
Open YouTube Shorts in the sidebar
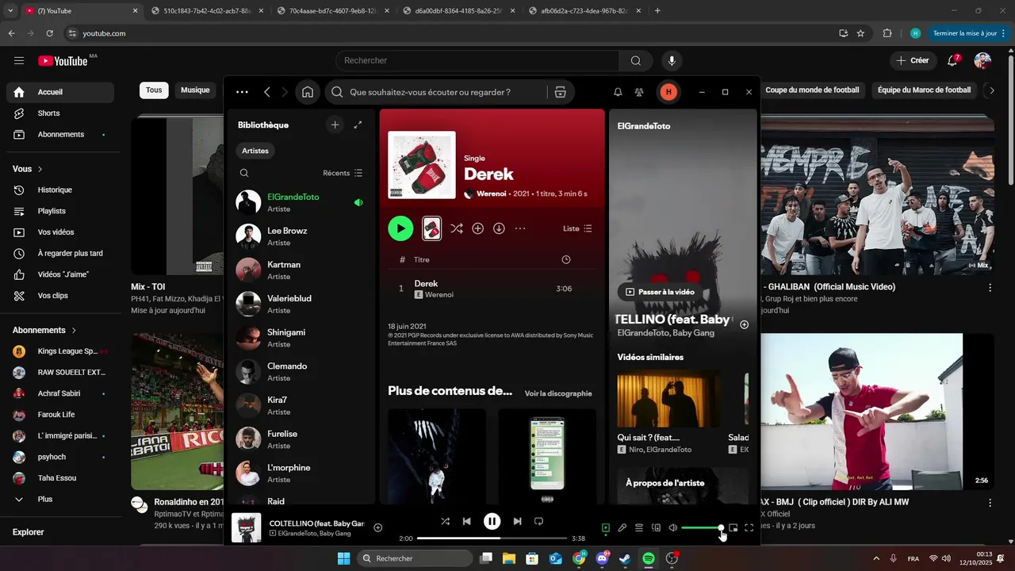[60, 113]
